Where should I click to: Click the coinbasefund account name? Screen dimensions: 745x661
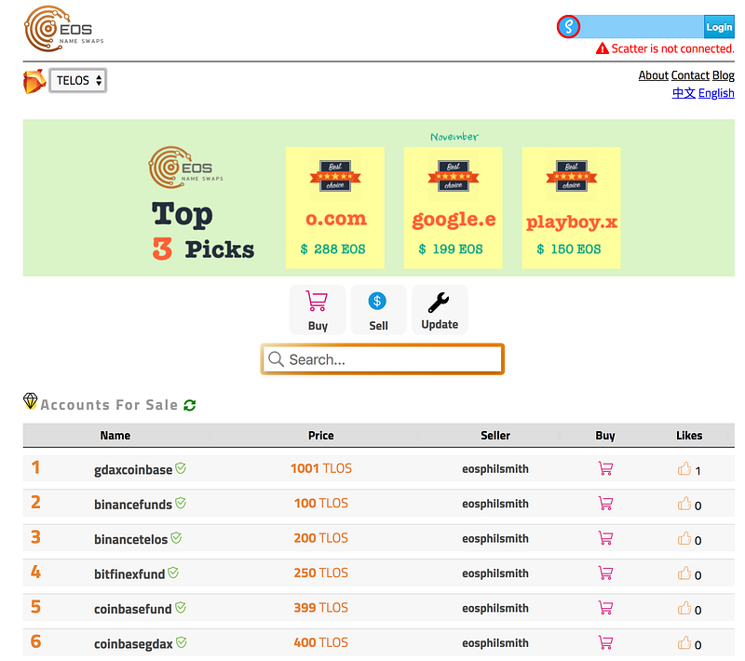pos(132,609)
